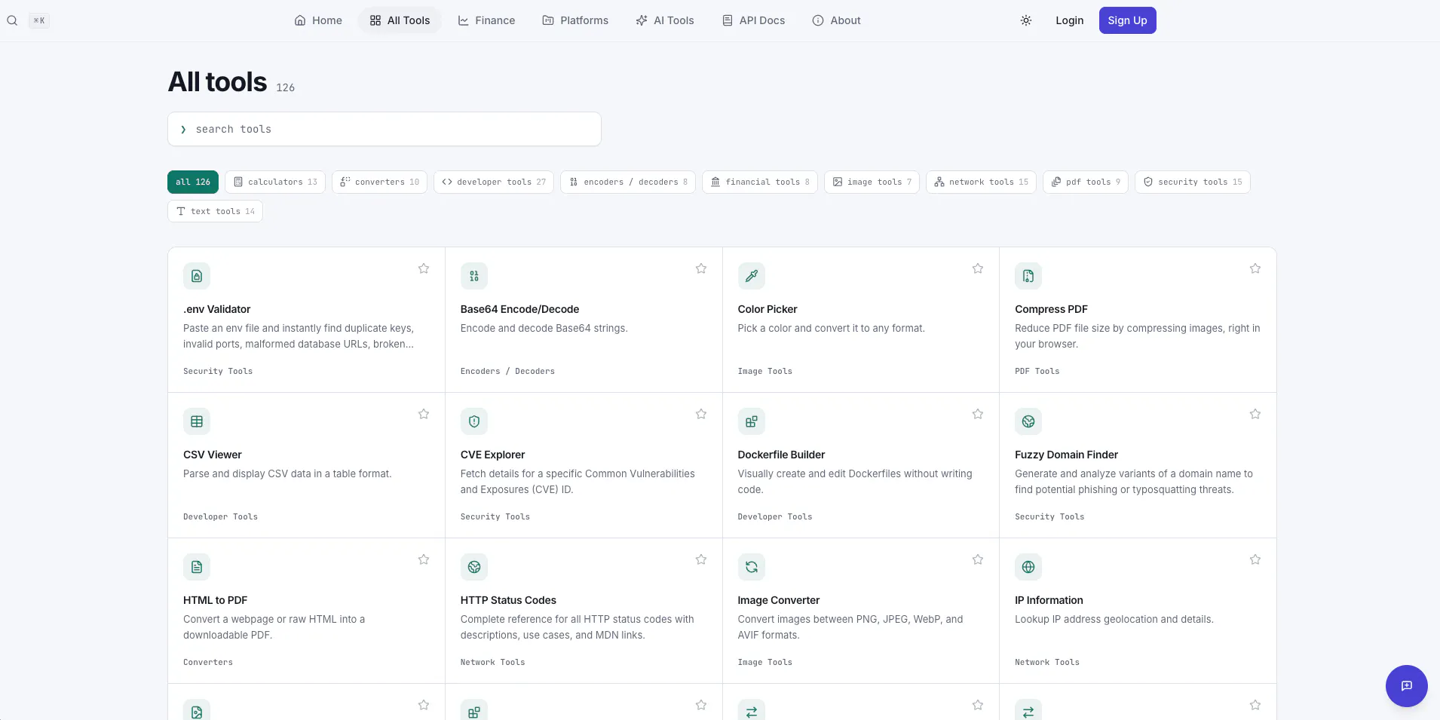Favorite the HTTP Status Codes tool

[701, 559]
